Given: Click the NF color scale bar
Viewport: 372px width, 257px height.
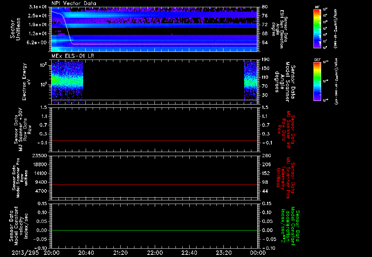Looking at the screenshot, I should click(318, 28).
